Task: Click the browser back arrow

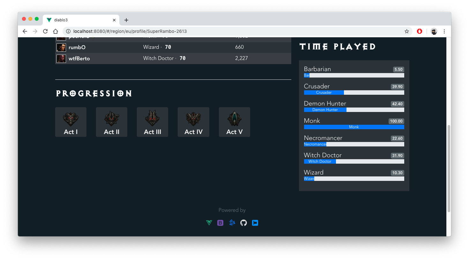Action: click(x=25, y=31)
